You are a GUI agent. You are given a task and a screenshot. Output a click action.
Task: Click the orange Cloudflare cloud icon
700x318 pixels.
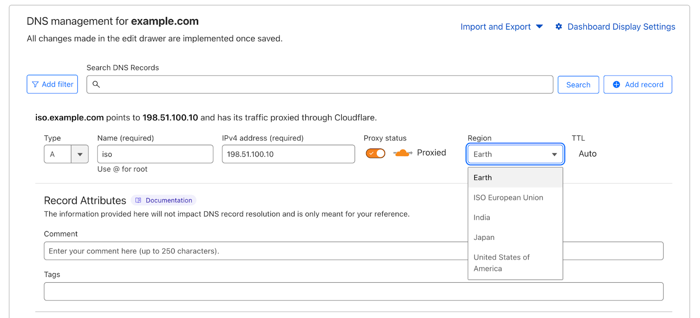pos(402,153)
